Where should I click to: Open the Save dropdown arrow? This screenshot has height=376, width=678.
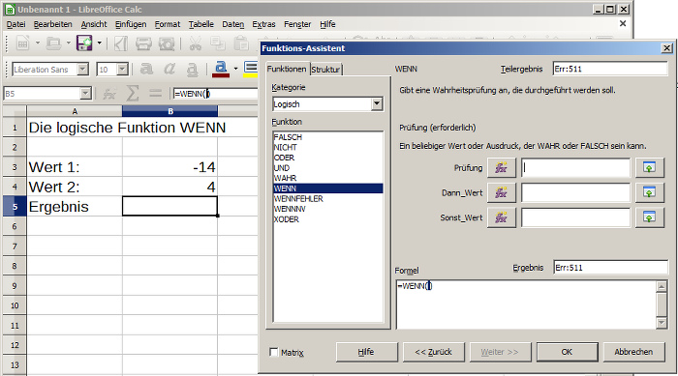pos(99,43)
